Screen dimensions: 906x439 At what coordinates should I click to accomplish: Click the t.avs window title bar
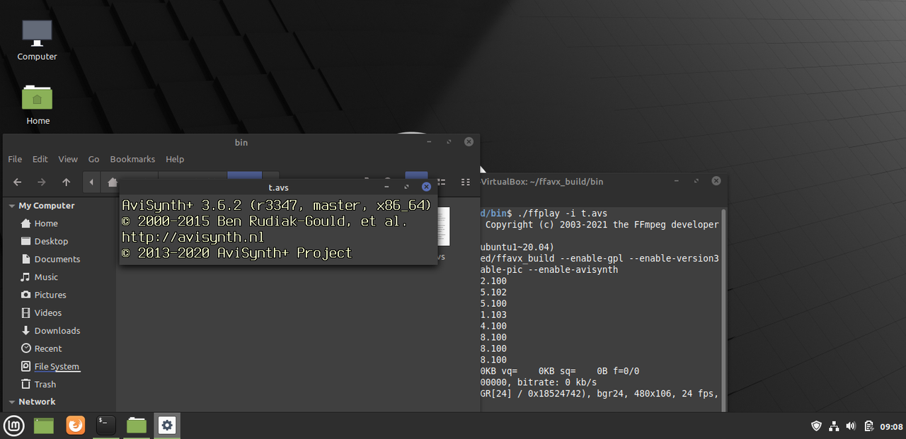point(278,187)
